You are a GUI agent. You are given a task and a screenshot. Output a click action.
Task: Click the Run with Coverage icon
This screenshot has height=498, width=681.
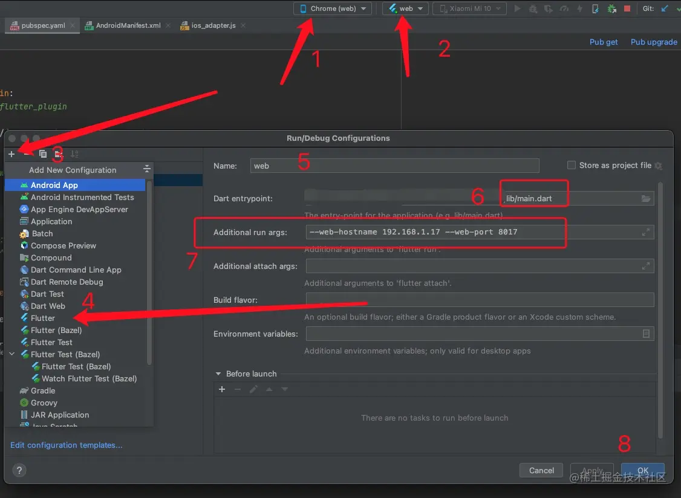[549, 8]
